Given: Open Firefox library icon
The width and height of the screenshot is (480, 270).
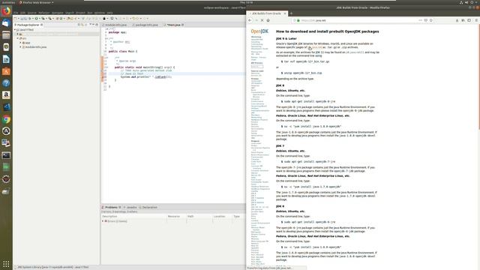Looking at the screenshot, I should (x=463, y=20).
